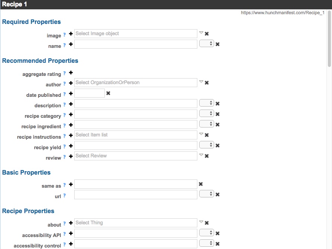This screenshot has height=249, width=332.
Task: Add another recipe instructions entry
Action: coord(71,135)
